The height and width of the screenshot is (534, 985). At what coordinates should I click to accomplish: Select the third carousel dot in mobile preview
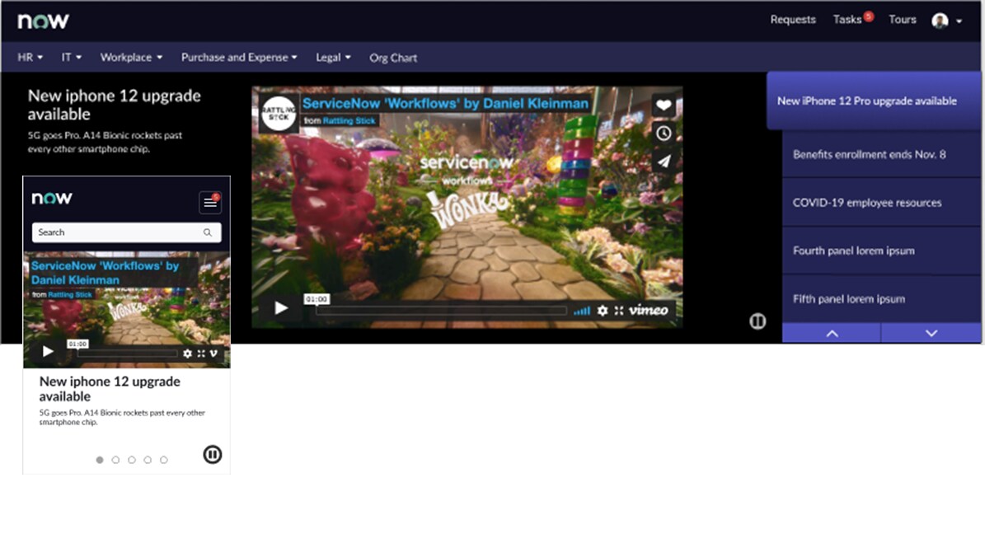tap(131, 460)
